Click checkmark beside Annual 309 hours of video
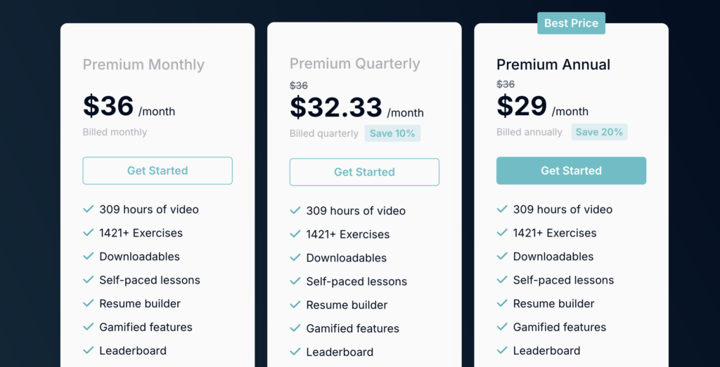The width and height of the screenshot is (720, 367). click(x=502, y=209)
